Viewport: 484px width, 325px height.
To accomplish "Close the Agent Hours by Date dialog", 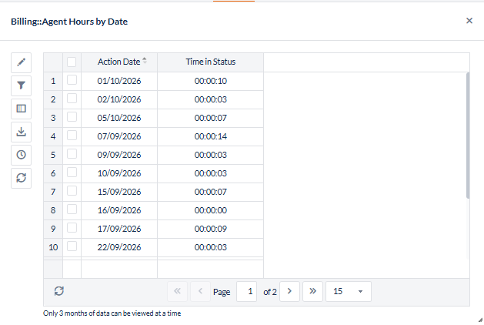I will click(469, 21).
